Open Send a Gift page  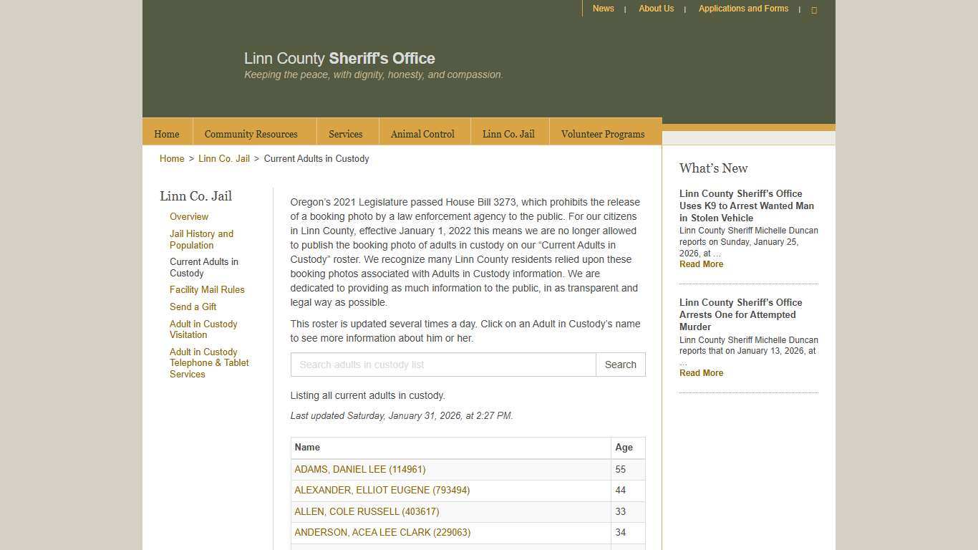[x=193, y=307]
